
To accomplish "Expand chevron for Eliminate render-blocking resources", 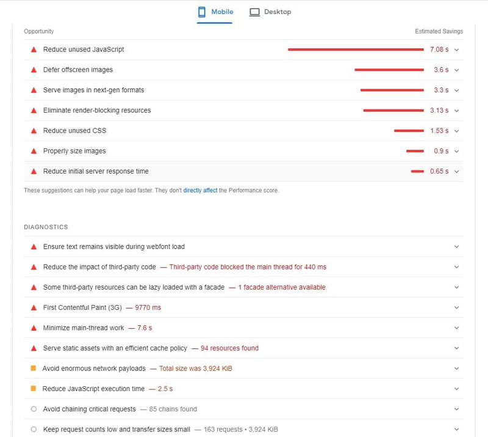I will [456, 111].
